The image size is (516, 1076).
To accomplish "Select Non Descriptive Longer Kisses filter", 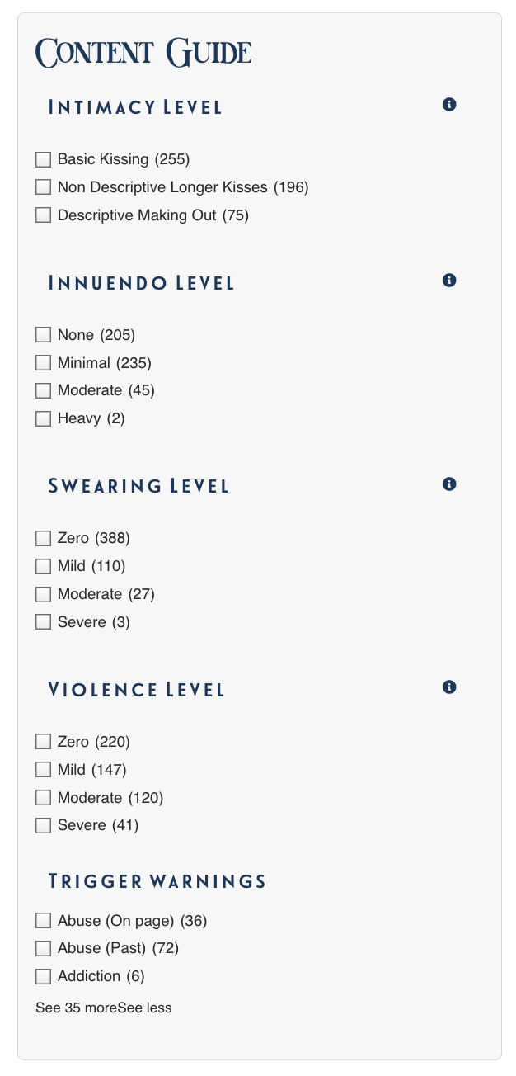I will 44,187.
